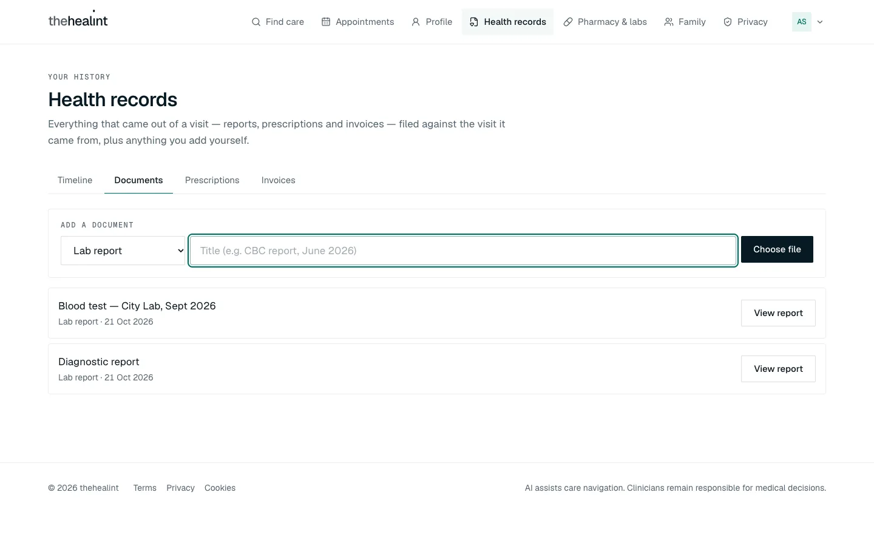
Task: Click the 'ADD A DOCUMENT' label
Action: (97, 225)
